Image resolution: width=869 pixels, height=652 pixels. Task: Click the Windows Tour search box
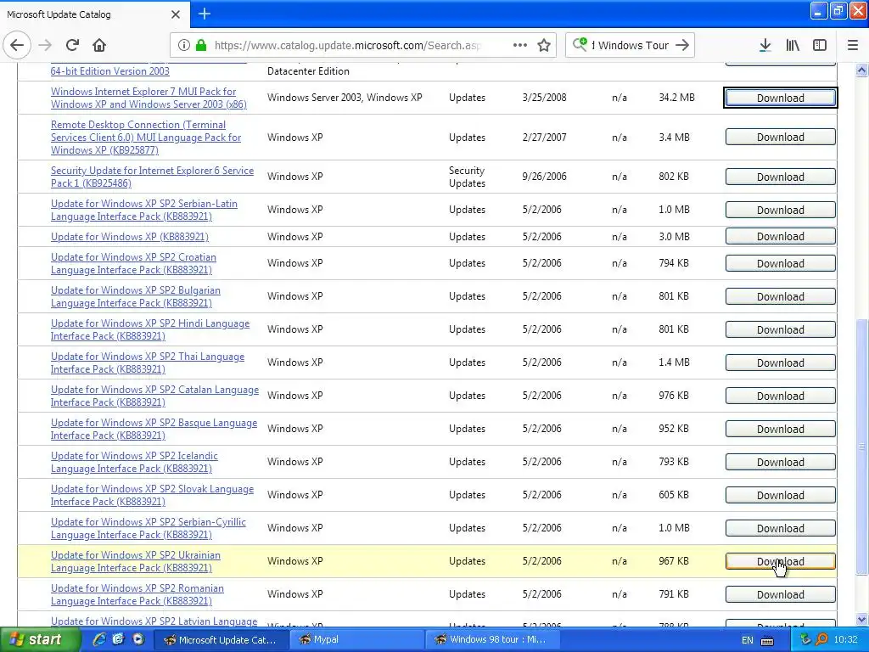(x=631, y=46)
